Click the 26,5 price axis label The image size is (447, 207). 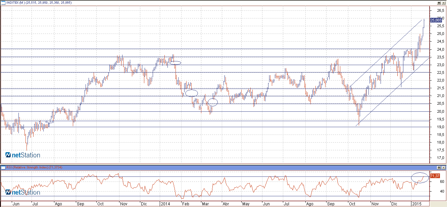tap(441, 11)
